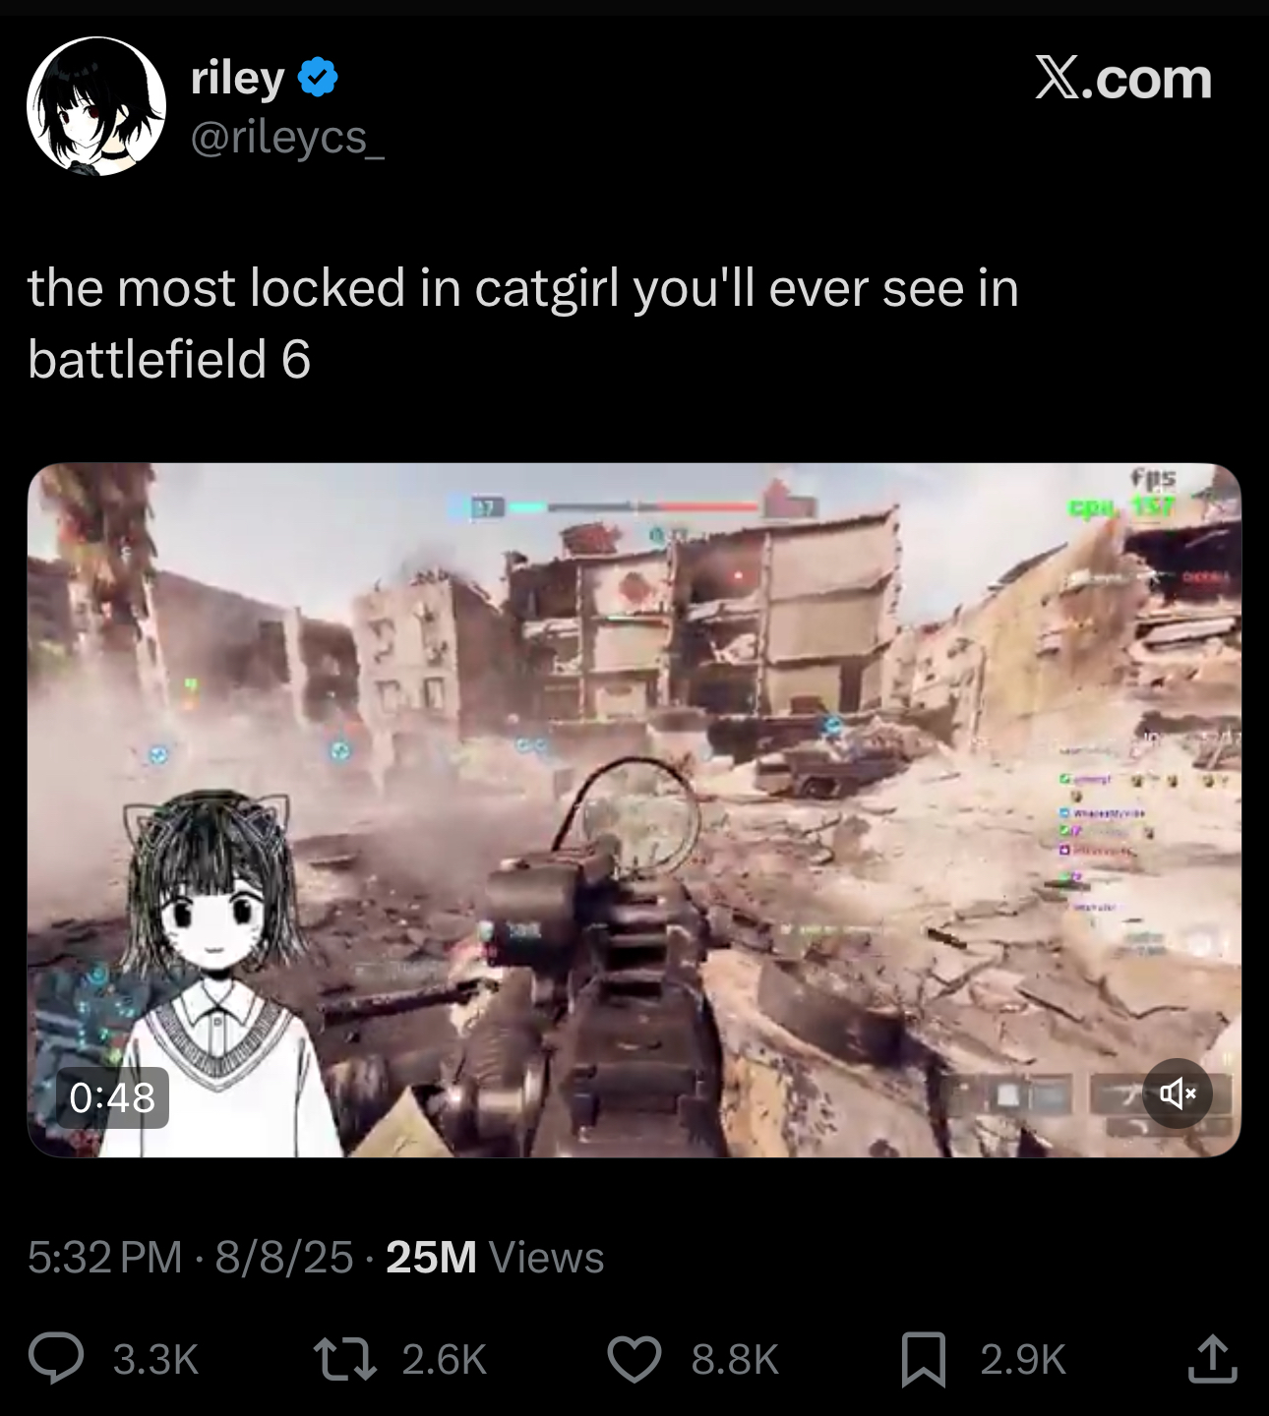This screenshot has width=1269, height=1416.
Task: Open the share upload icon
Action: tap(1213, 1358)
